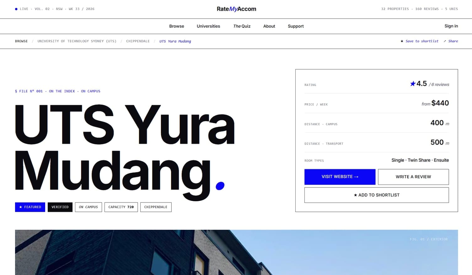Click the '400 m' campus distance

(x=440, y=123)
